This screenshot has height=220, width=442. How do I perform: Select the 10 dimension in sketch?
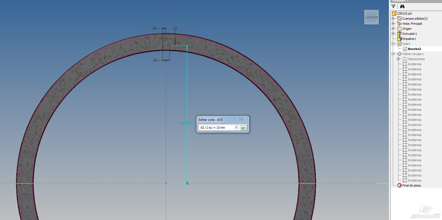pyautogui.click(x=154, y=28)
